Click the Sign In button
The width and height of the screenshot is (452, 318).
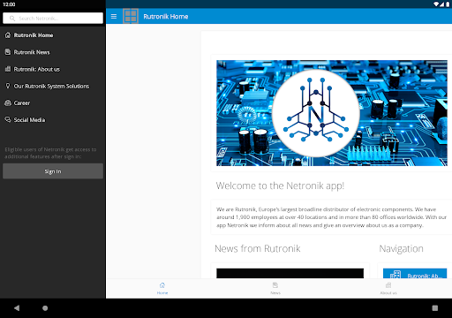click(53, 171)
